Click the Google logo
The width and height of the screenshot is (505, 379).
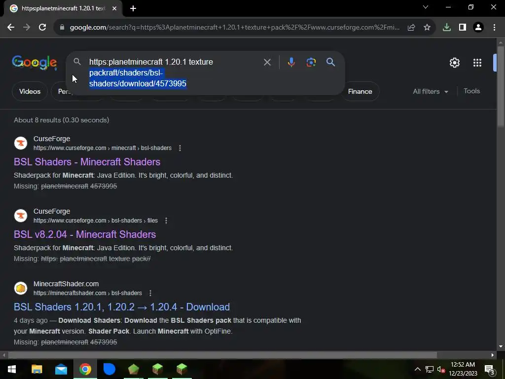tap(35, 63)
